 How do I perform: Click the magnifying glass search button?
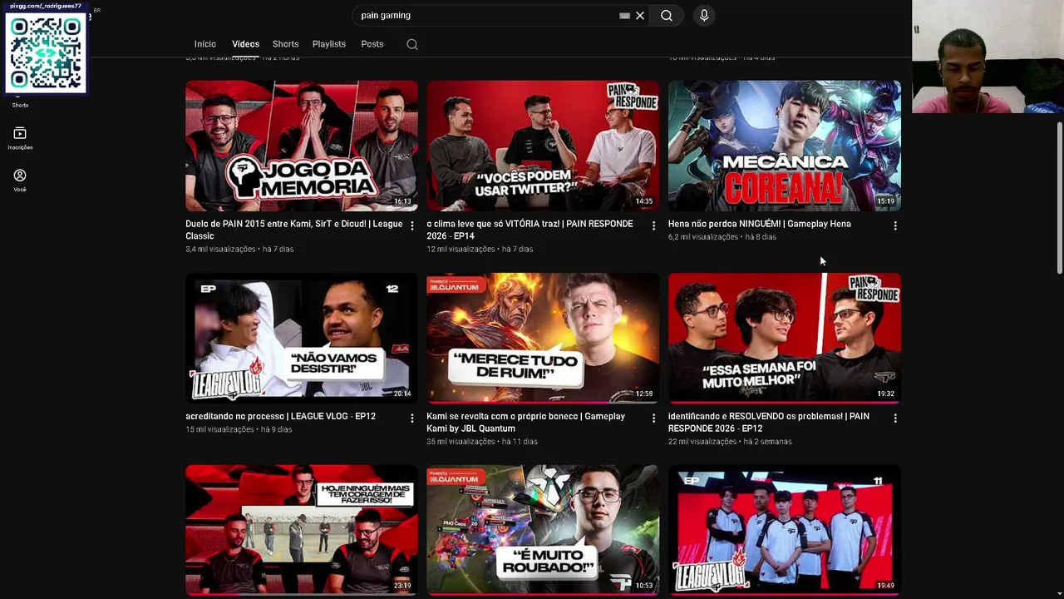[667, 16]
